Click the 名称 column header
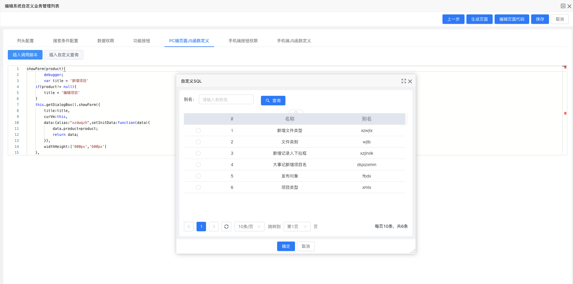This screenshot has height=284, width=573. point(290,119)
